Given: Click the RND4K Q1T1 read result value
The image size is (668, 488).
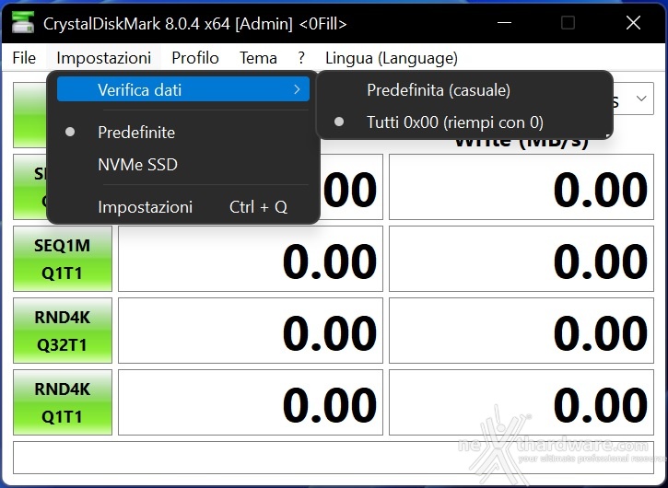Looking at the screenshot, I should (x=251, y=402).
